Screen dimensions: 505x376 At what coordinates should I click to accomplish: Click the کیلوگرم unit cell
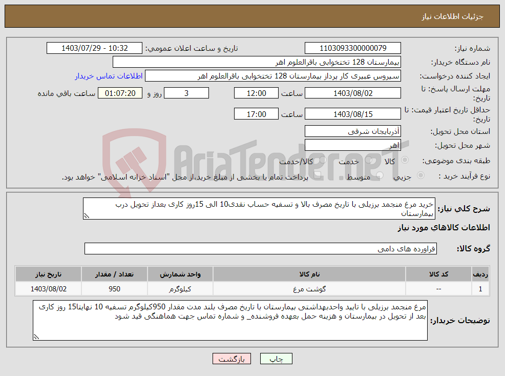pos(180,289)
